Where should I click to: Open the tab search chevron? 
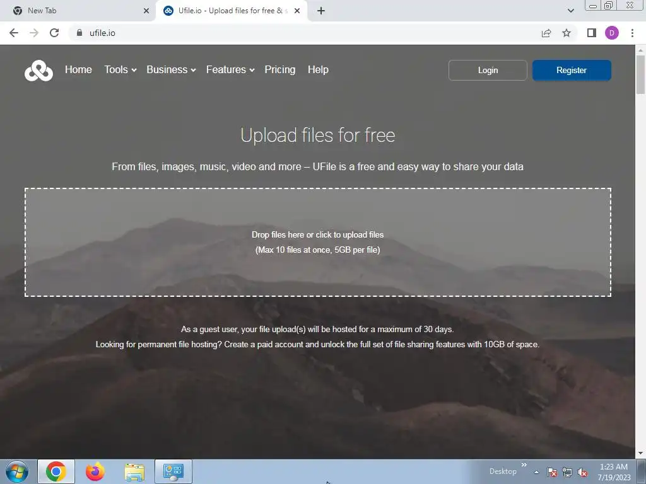point(570,11)
